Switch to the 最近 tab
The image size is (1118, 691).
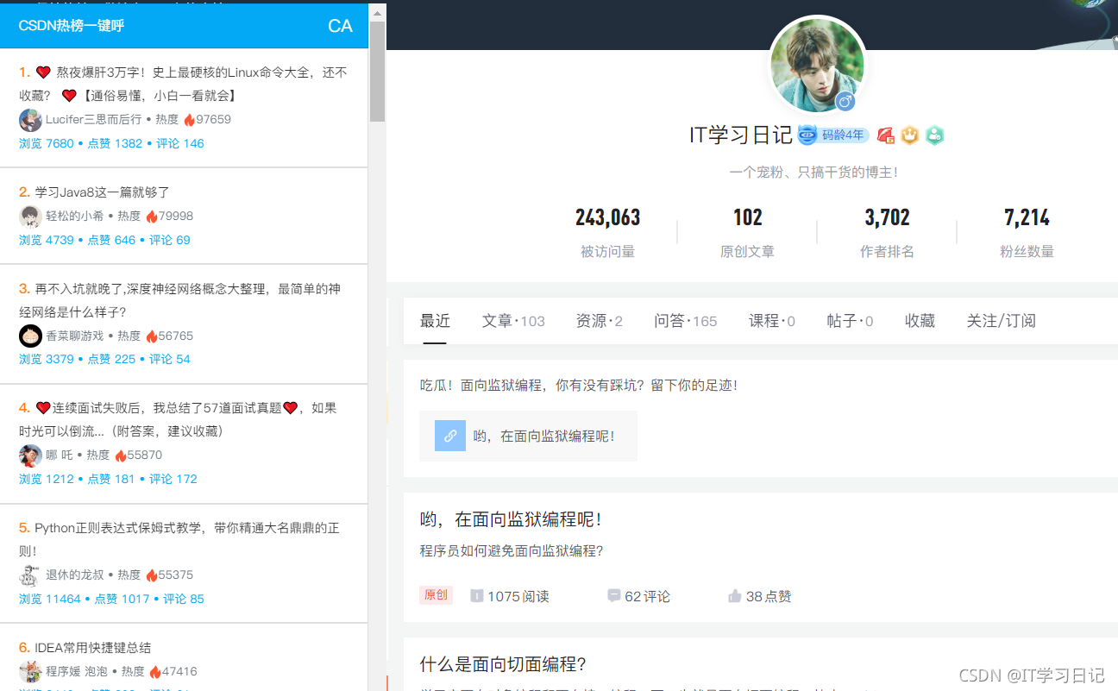coord(435,321)
